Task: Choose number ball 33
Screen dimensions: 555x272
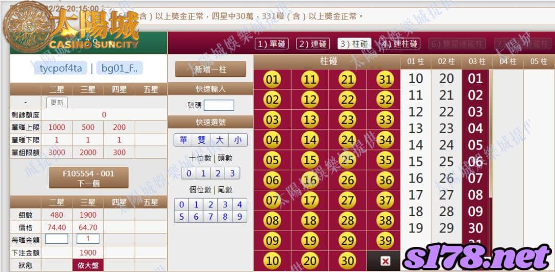Action: click(385, 120)
